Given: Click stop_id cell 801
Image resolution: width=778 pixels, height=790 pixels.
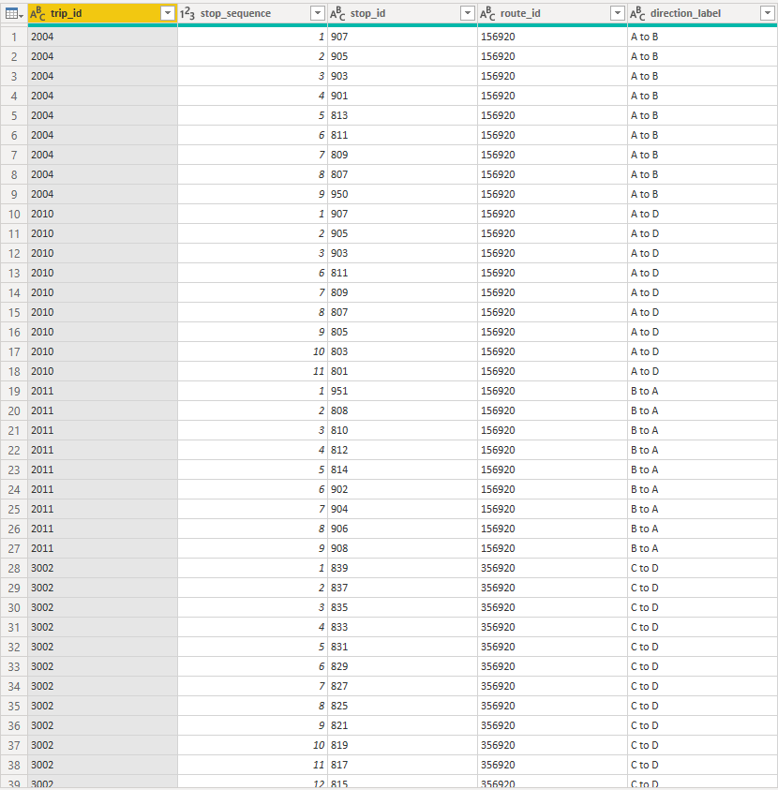Looking at the screenshot, I should click(403, 371).
